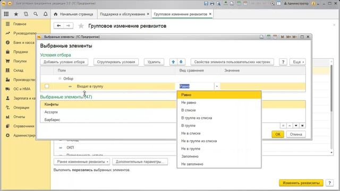Click Дополнительные параметры button
Image resolution: width=340 pixels, height=191 pixels.
[140, 162]
